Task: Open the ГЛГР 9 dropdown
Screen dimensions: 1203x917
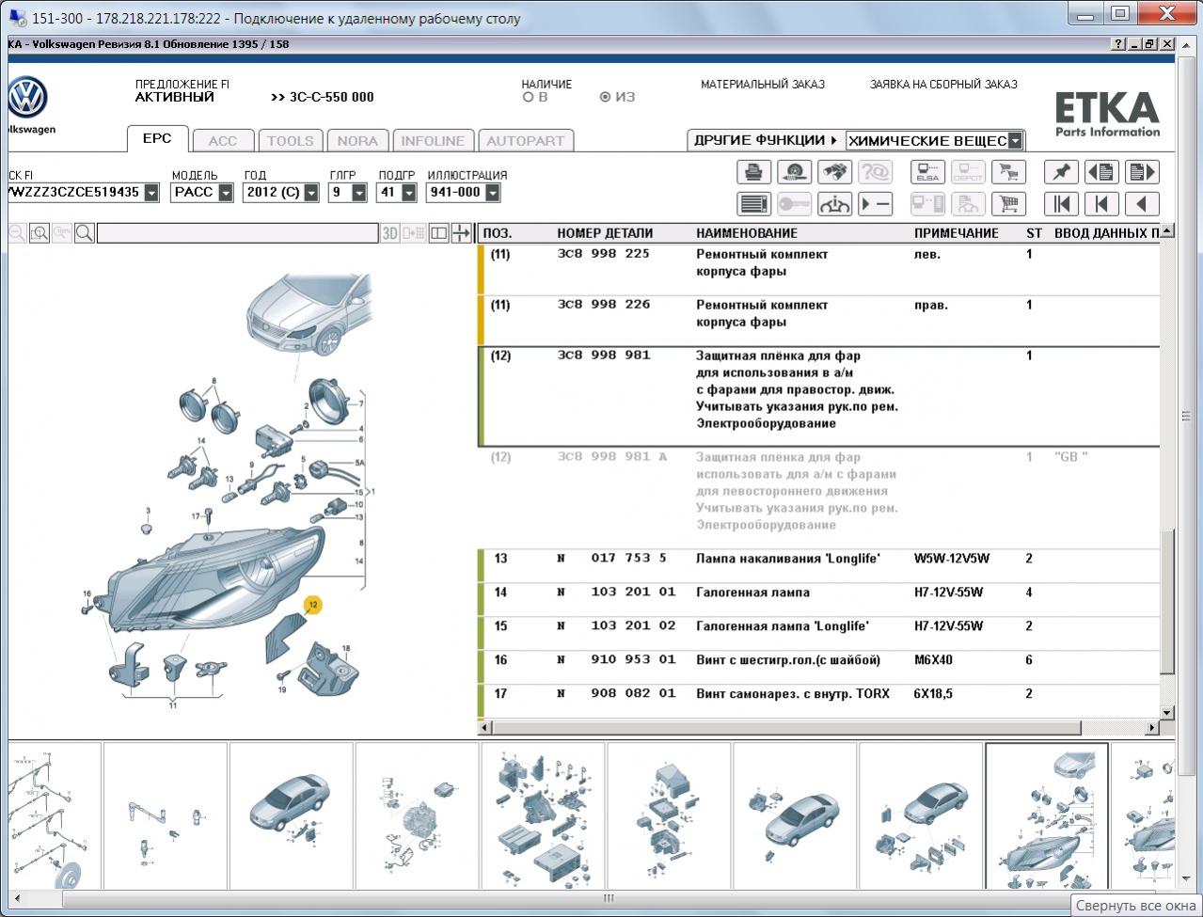Action: (x=358, y=193)
